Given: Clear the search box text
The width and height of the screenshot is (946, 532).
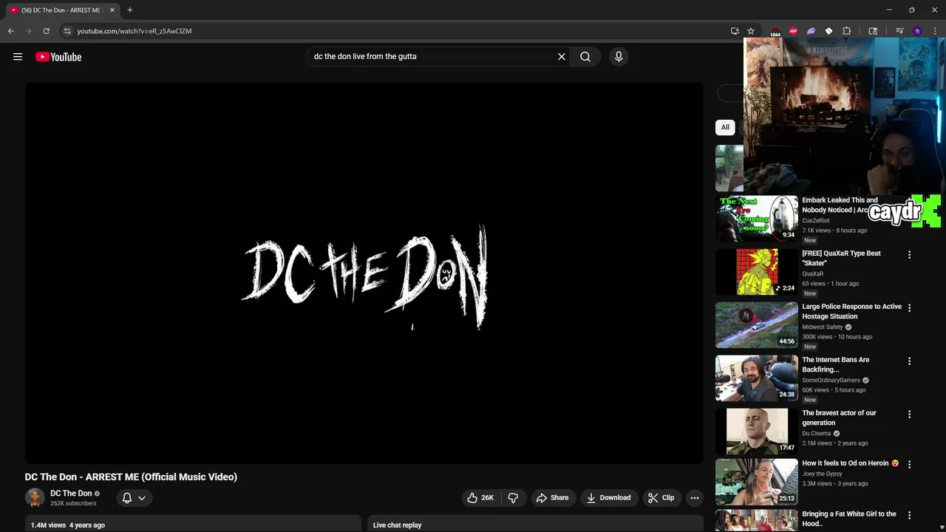Looking at the screenshot, I should [562, 56].
